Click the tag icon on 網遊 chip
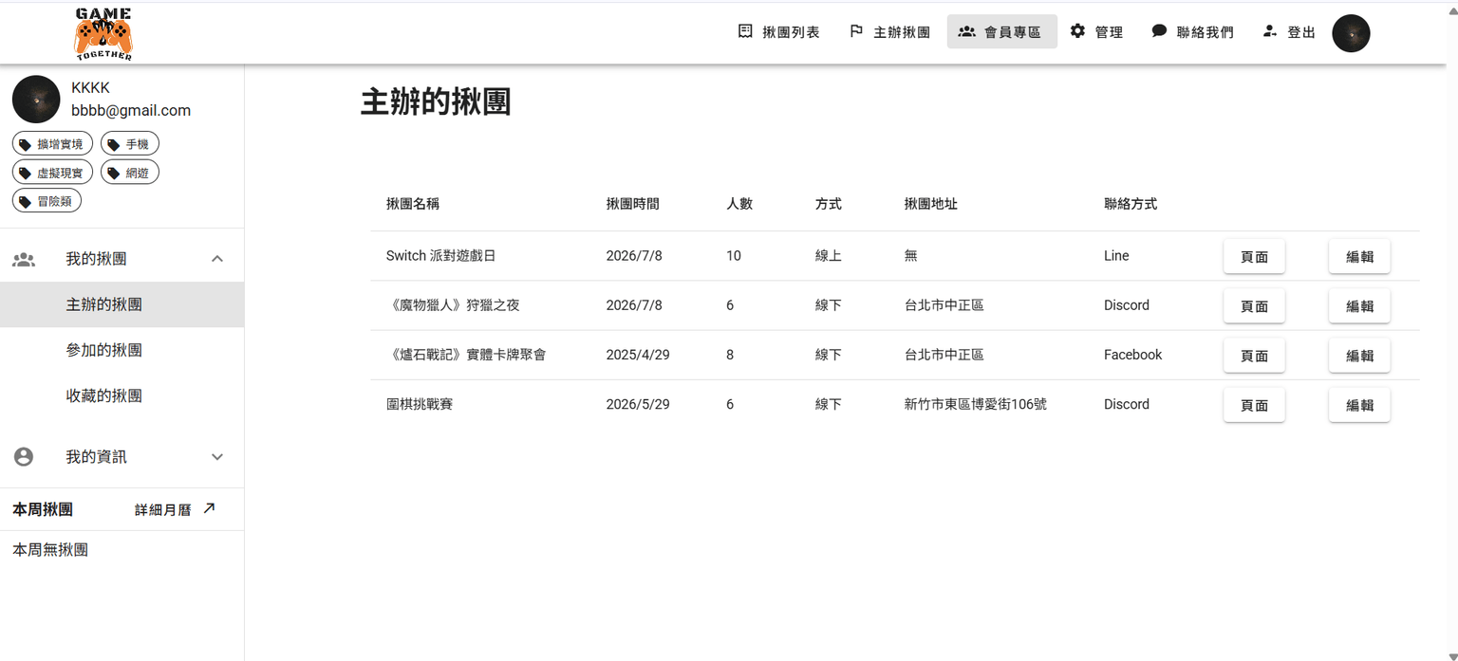This screenshot has width=1458, height=661. (x=114, y=173)
